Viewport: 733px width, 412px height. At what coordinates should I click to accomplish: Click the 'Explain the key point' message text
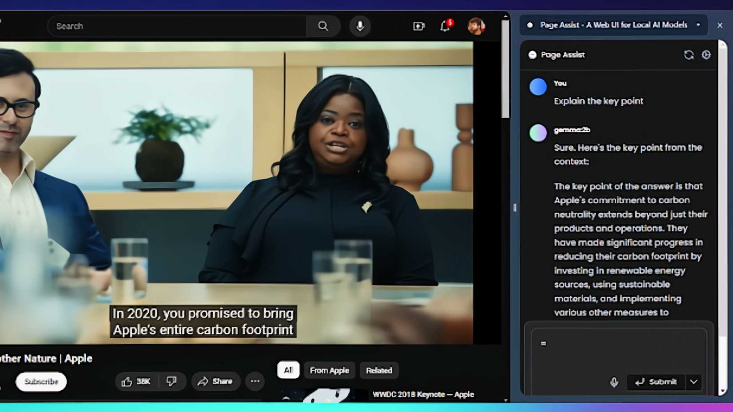point(598,101)
